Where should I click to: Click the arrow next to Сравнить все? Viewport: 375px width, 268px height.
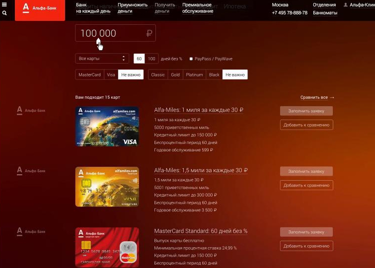click(332, 98)
